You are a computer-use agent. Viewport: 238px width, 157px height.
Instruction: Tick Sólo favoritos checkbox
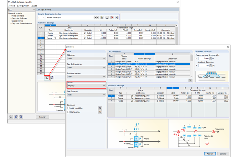(x=68, y=112)
